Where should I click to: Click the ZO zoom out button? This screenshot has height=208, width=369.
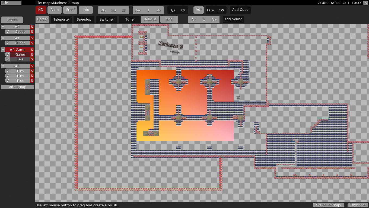pyautogui.click(x=103, y=10)
